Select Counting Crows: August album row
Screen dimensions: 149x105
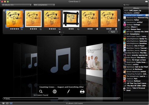136,15
